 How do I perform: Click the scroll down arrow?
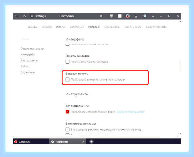180,133
